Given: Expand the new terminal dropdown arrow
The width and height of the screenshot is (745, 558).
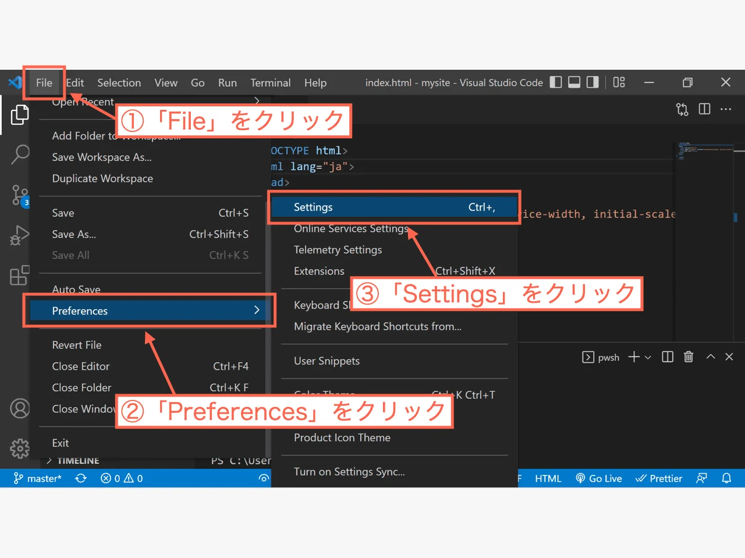Looking at the screenshot, I should [648, 357].
